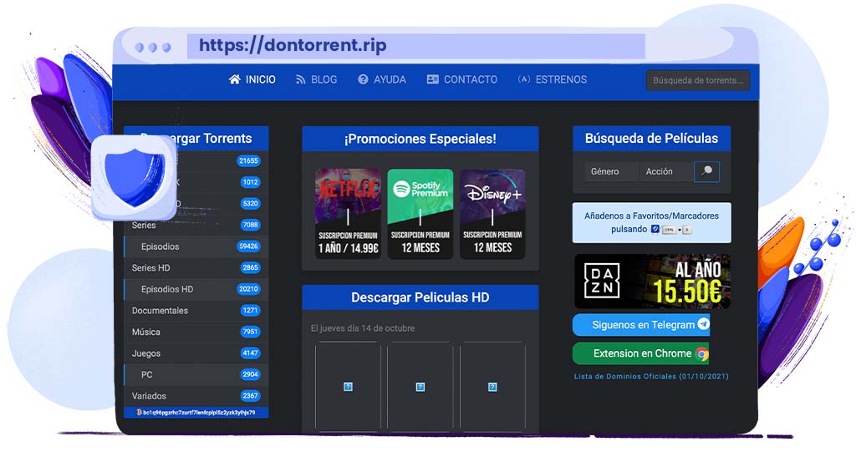The height and width of the screenshot is (452, 856).
Task: Click the middle movie poster placeholder
Action: click(420, 387)
